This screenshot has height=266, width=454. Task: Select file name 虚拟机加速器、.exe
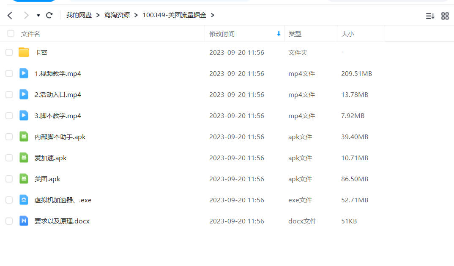pos(63,200)
